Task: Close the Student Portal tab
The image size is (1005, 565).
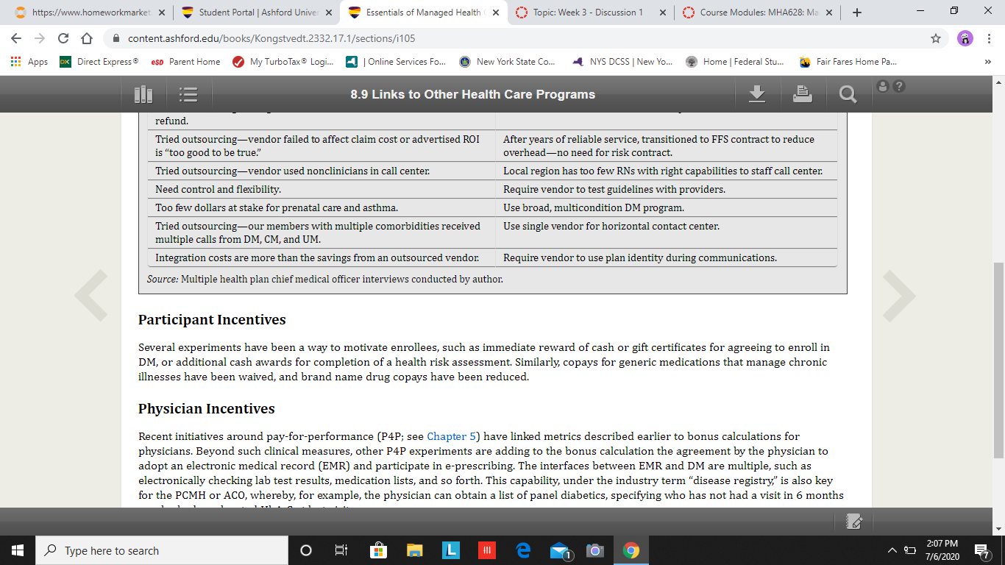Action: tap(328, 13)
